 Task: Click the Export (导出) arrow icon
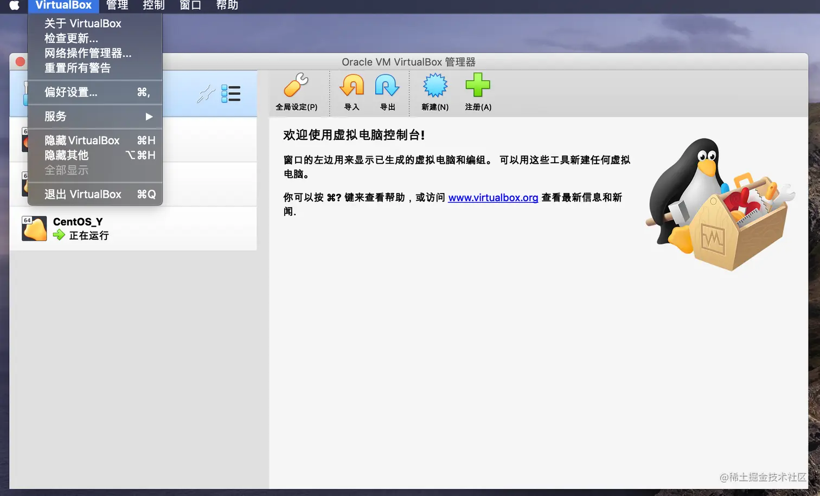click(387, 86)
